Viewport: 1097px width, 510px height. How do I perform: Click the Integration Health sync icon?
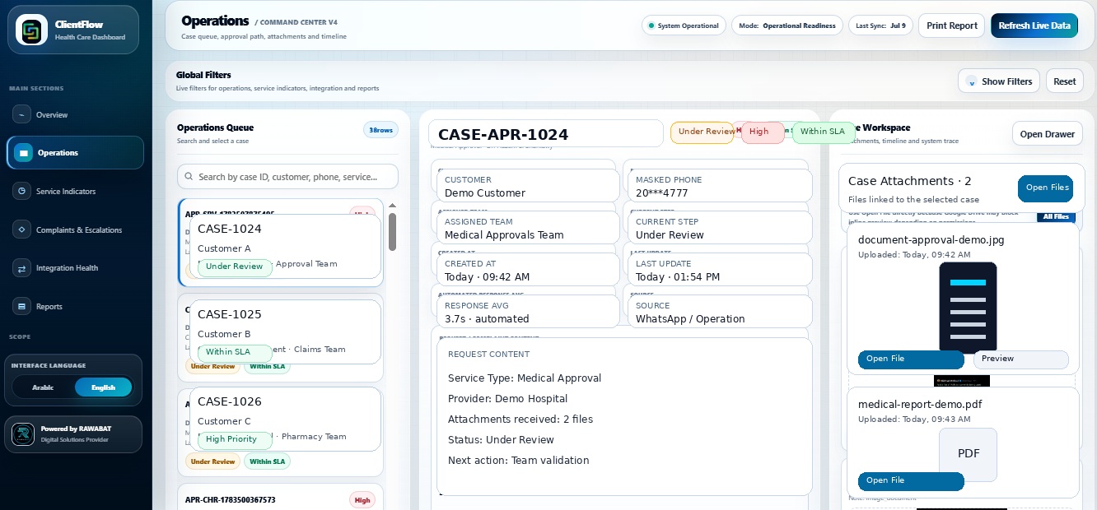[22, 267]
